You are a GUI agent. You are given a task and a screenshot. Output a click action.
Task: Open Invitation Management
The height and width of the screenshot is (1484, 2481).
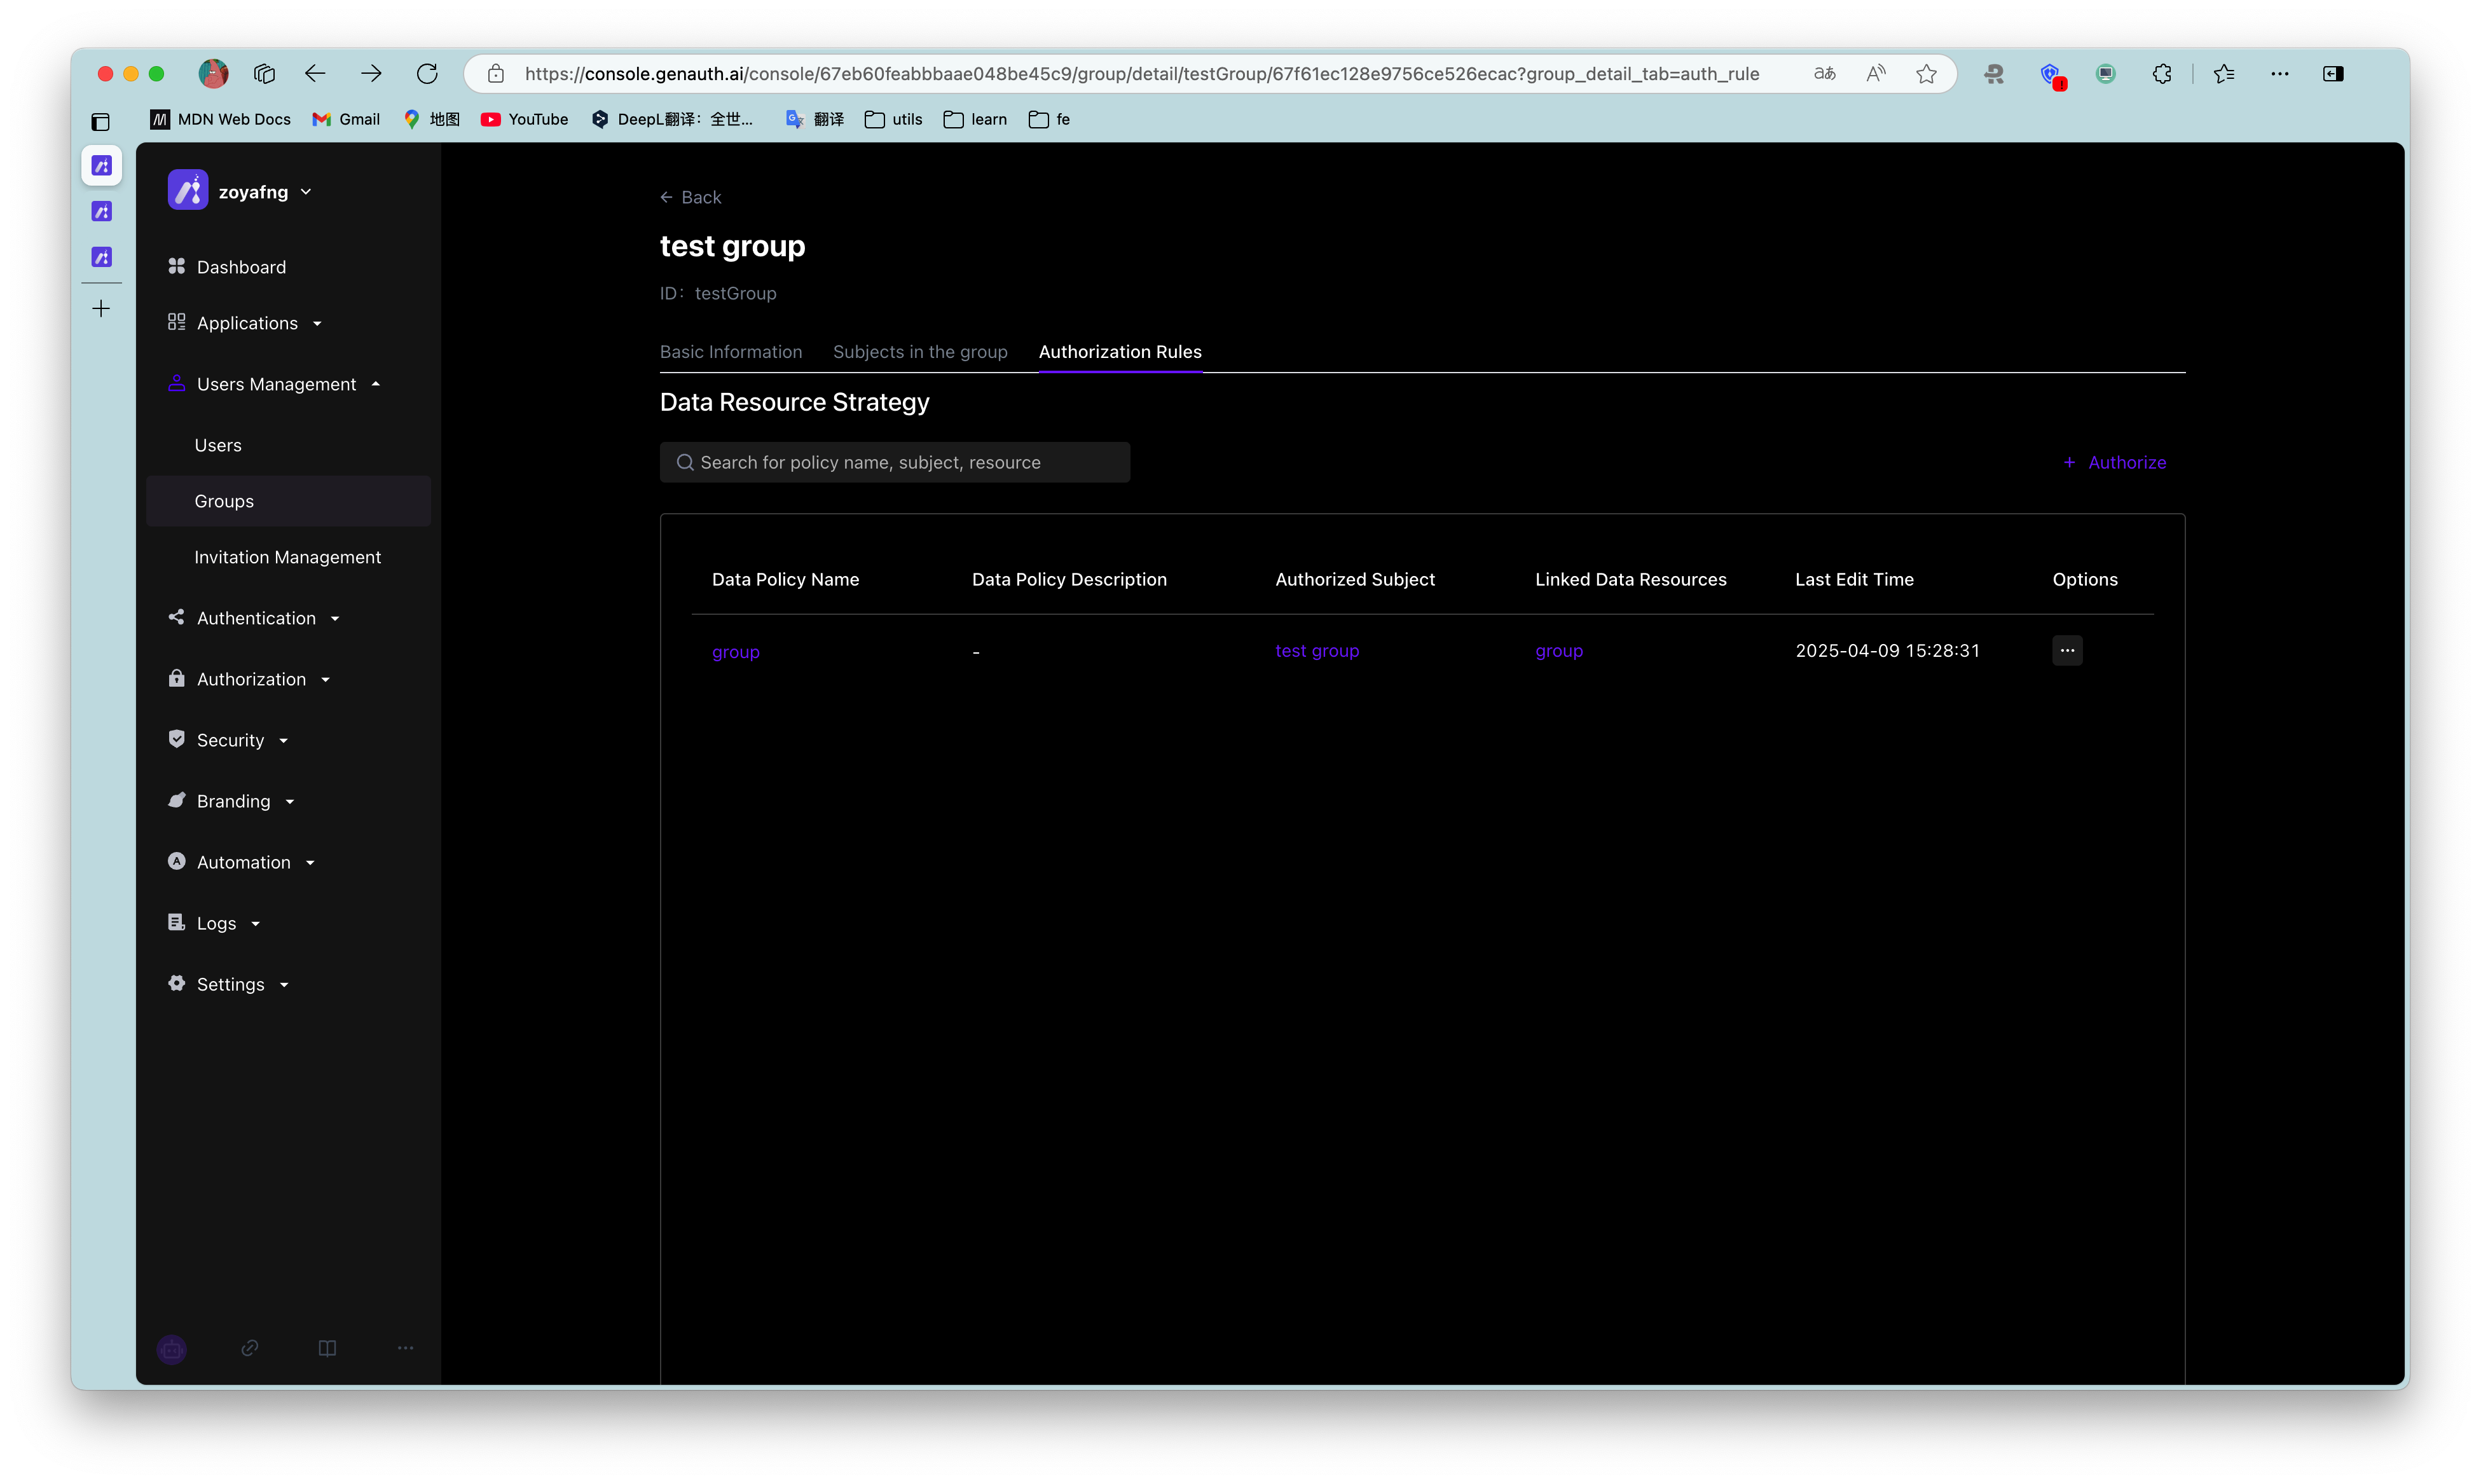point(288,557)
